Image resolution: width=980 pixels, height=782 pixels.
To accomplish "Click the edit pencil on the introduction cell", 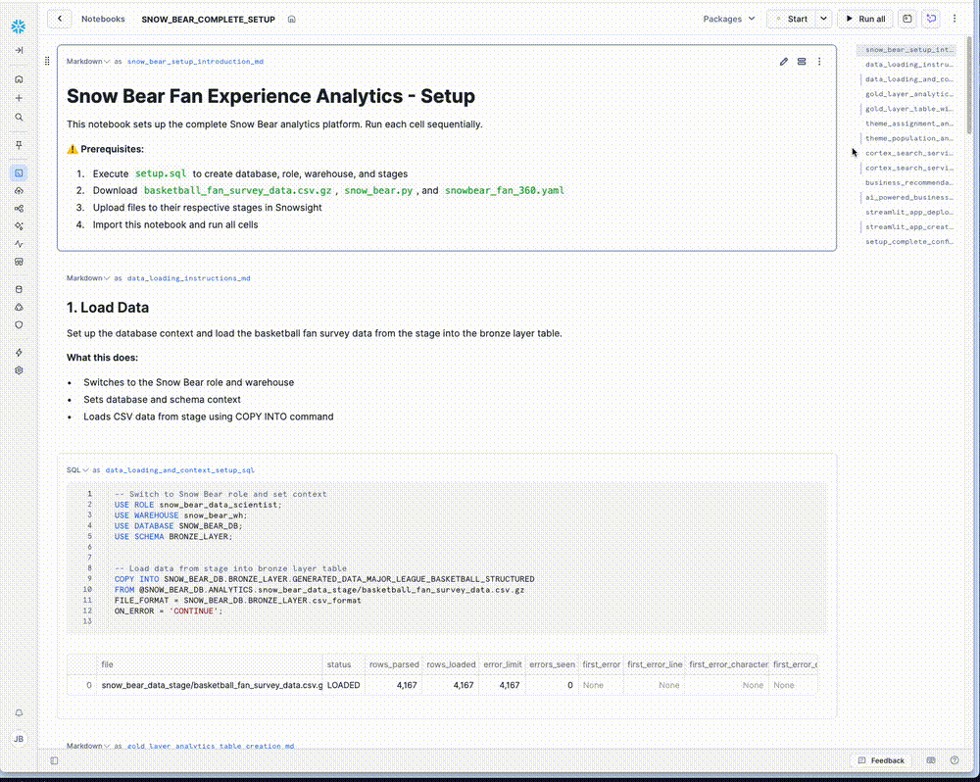I will coord(784,62).
